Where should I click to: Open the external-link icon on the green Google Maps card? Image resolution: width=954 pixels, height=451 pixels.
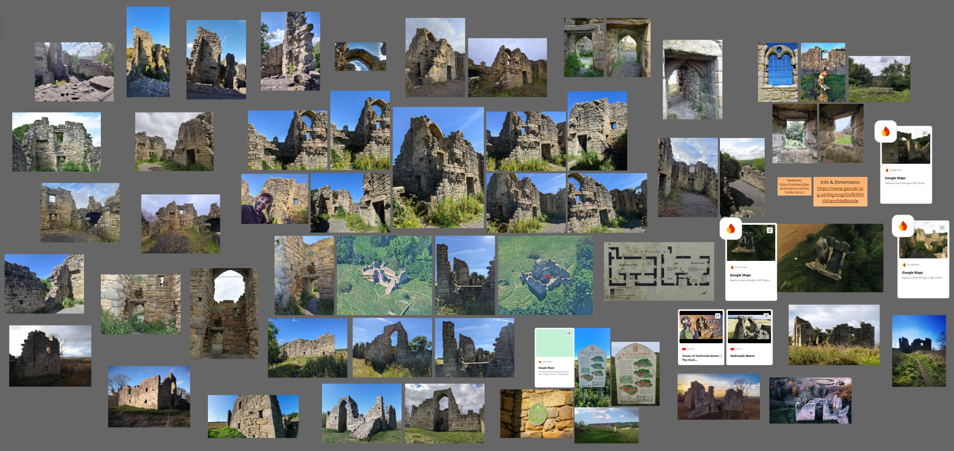(x=569, y=333)
